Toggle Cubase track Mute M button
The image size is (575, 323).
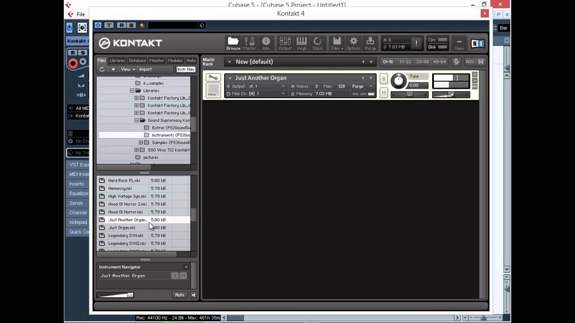click(x=73, y=53)
